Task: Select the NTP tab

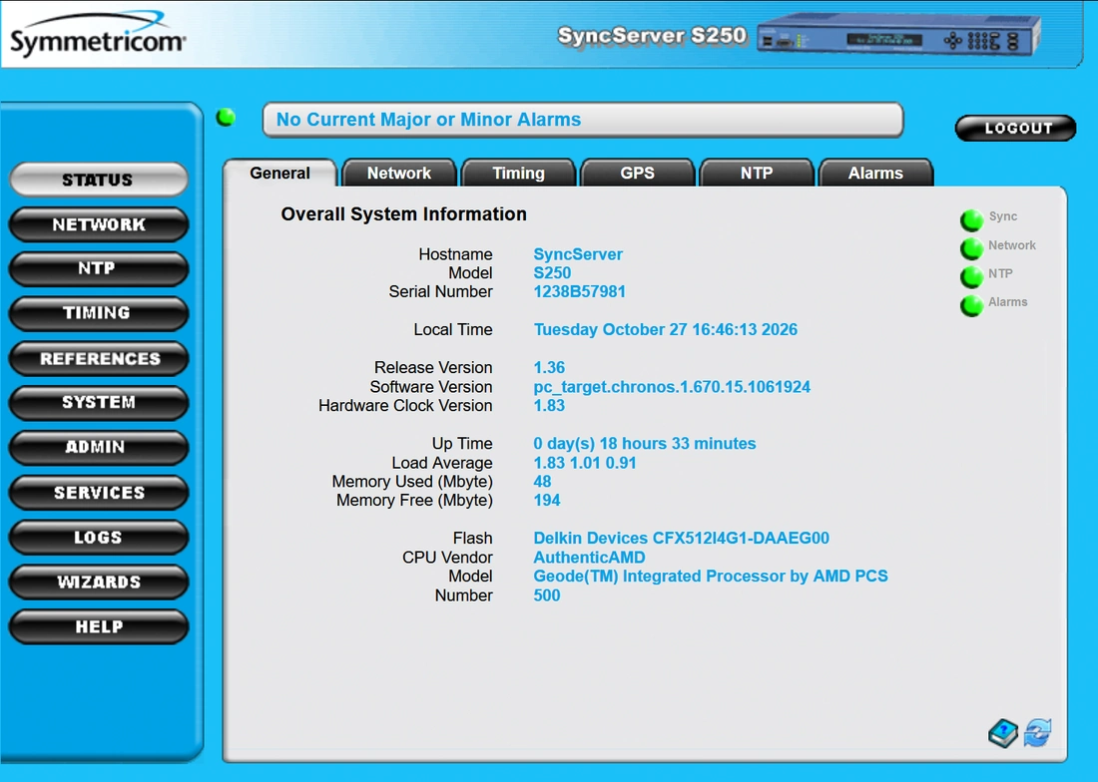Action: click(x=757, y=173)
